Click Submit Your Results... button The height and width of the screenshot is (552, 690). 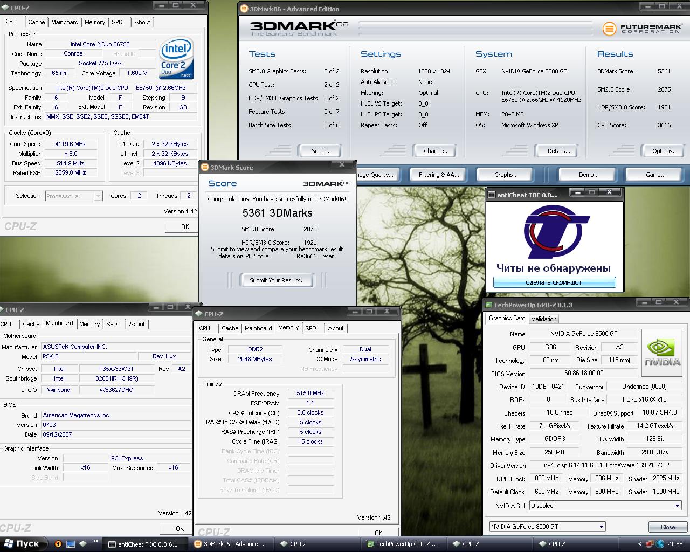coord(277,280)
